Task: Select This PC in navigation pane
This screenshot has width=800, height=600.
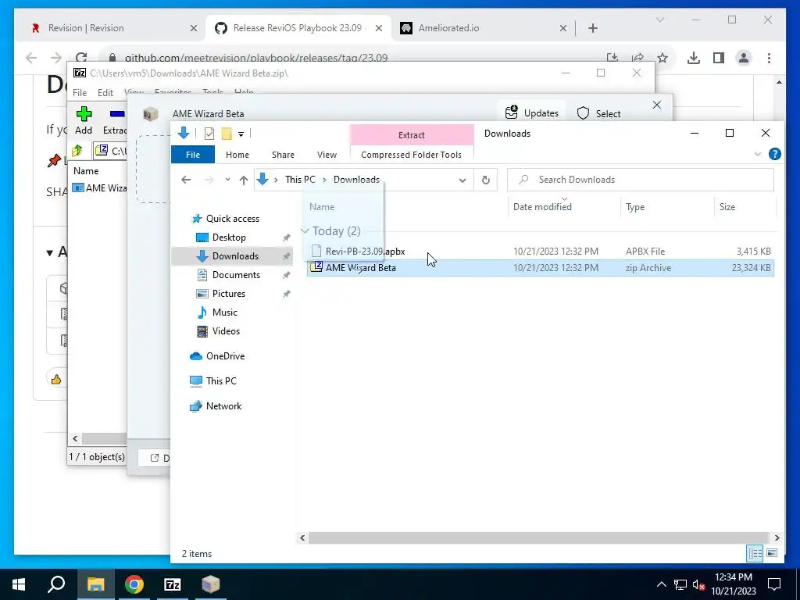Action: point(221,380)
